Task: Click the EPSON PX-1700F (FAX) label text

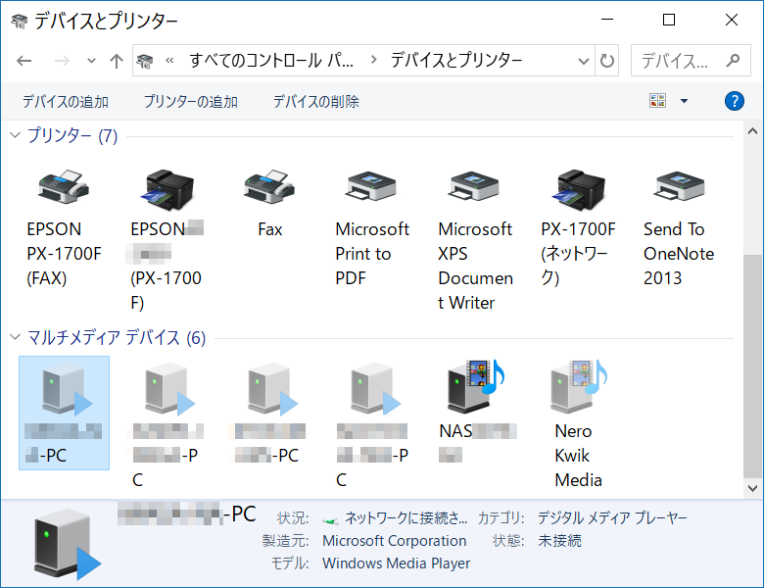Action: pyautogui.click(x=64, y=254)
